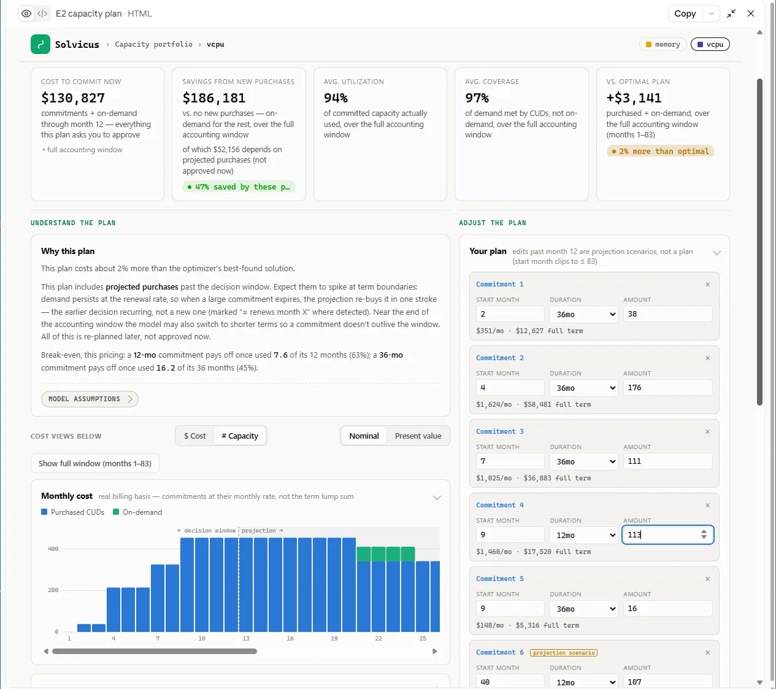Open Commitment 5 duration dropdown
This screenshot has width=776, height=689.
click(x=584, y=609)
